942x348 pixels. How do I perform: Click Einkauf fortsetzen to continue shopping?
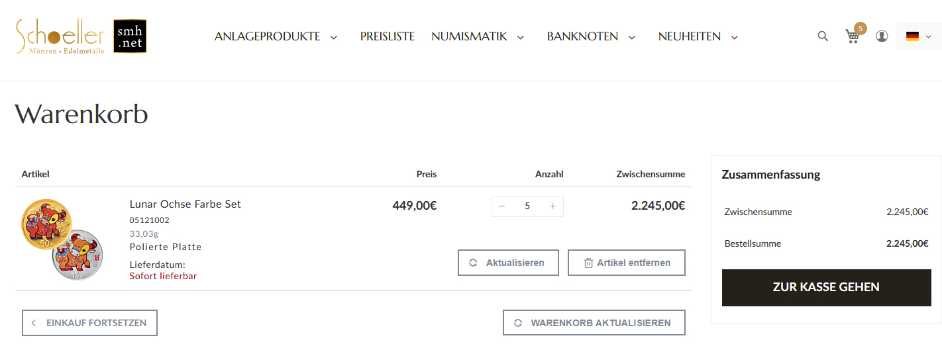[89, 323]
